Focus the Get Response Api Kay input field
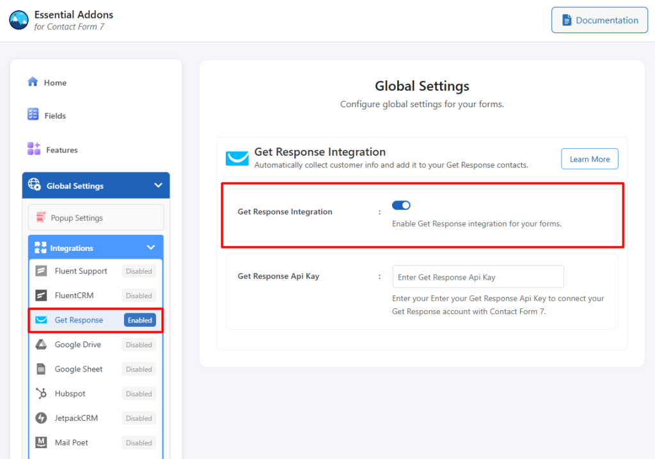The image size is (655, 459). pyautogui.click(x=478, y=277)
